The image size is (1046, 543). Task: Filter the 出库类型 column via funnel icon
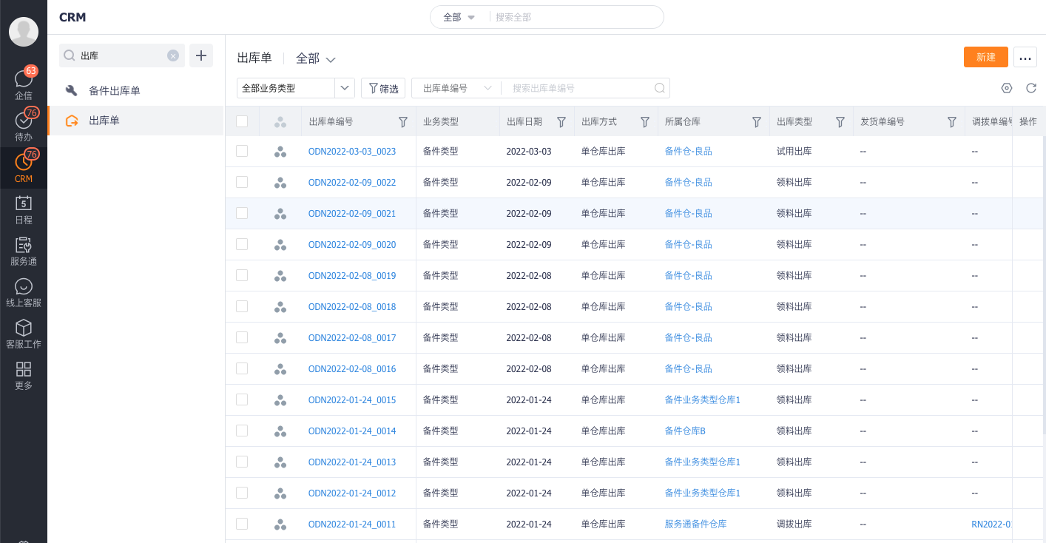840,121
